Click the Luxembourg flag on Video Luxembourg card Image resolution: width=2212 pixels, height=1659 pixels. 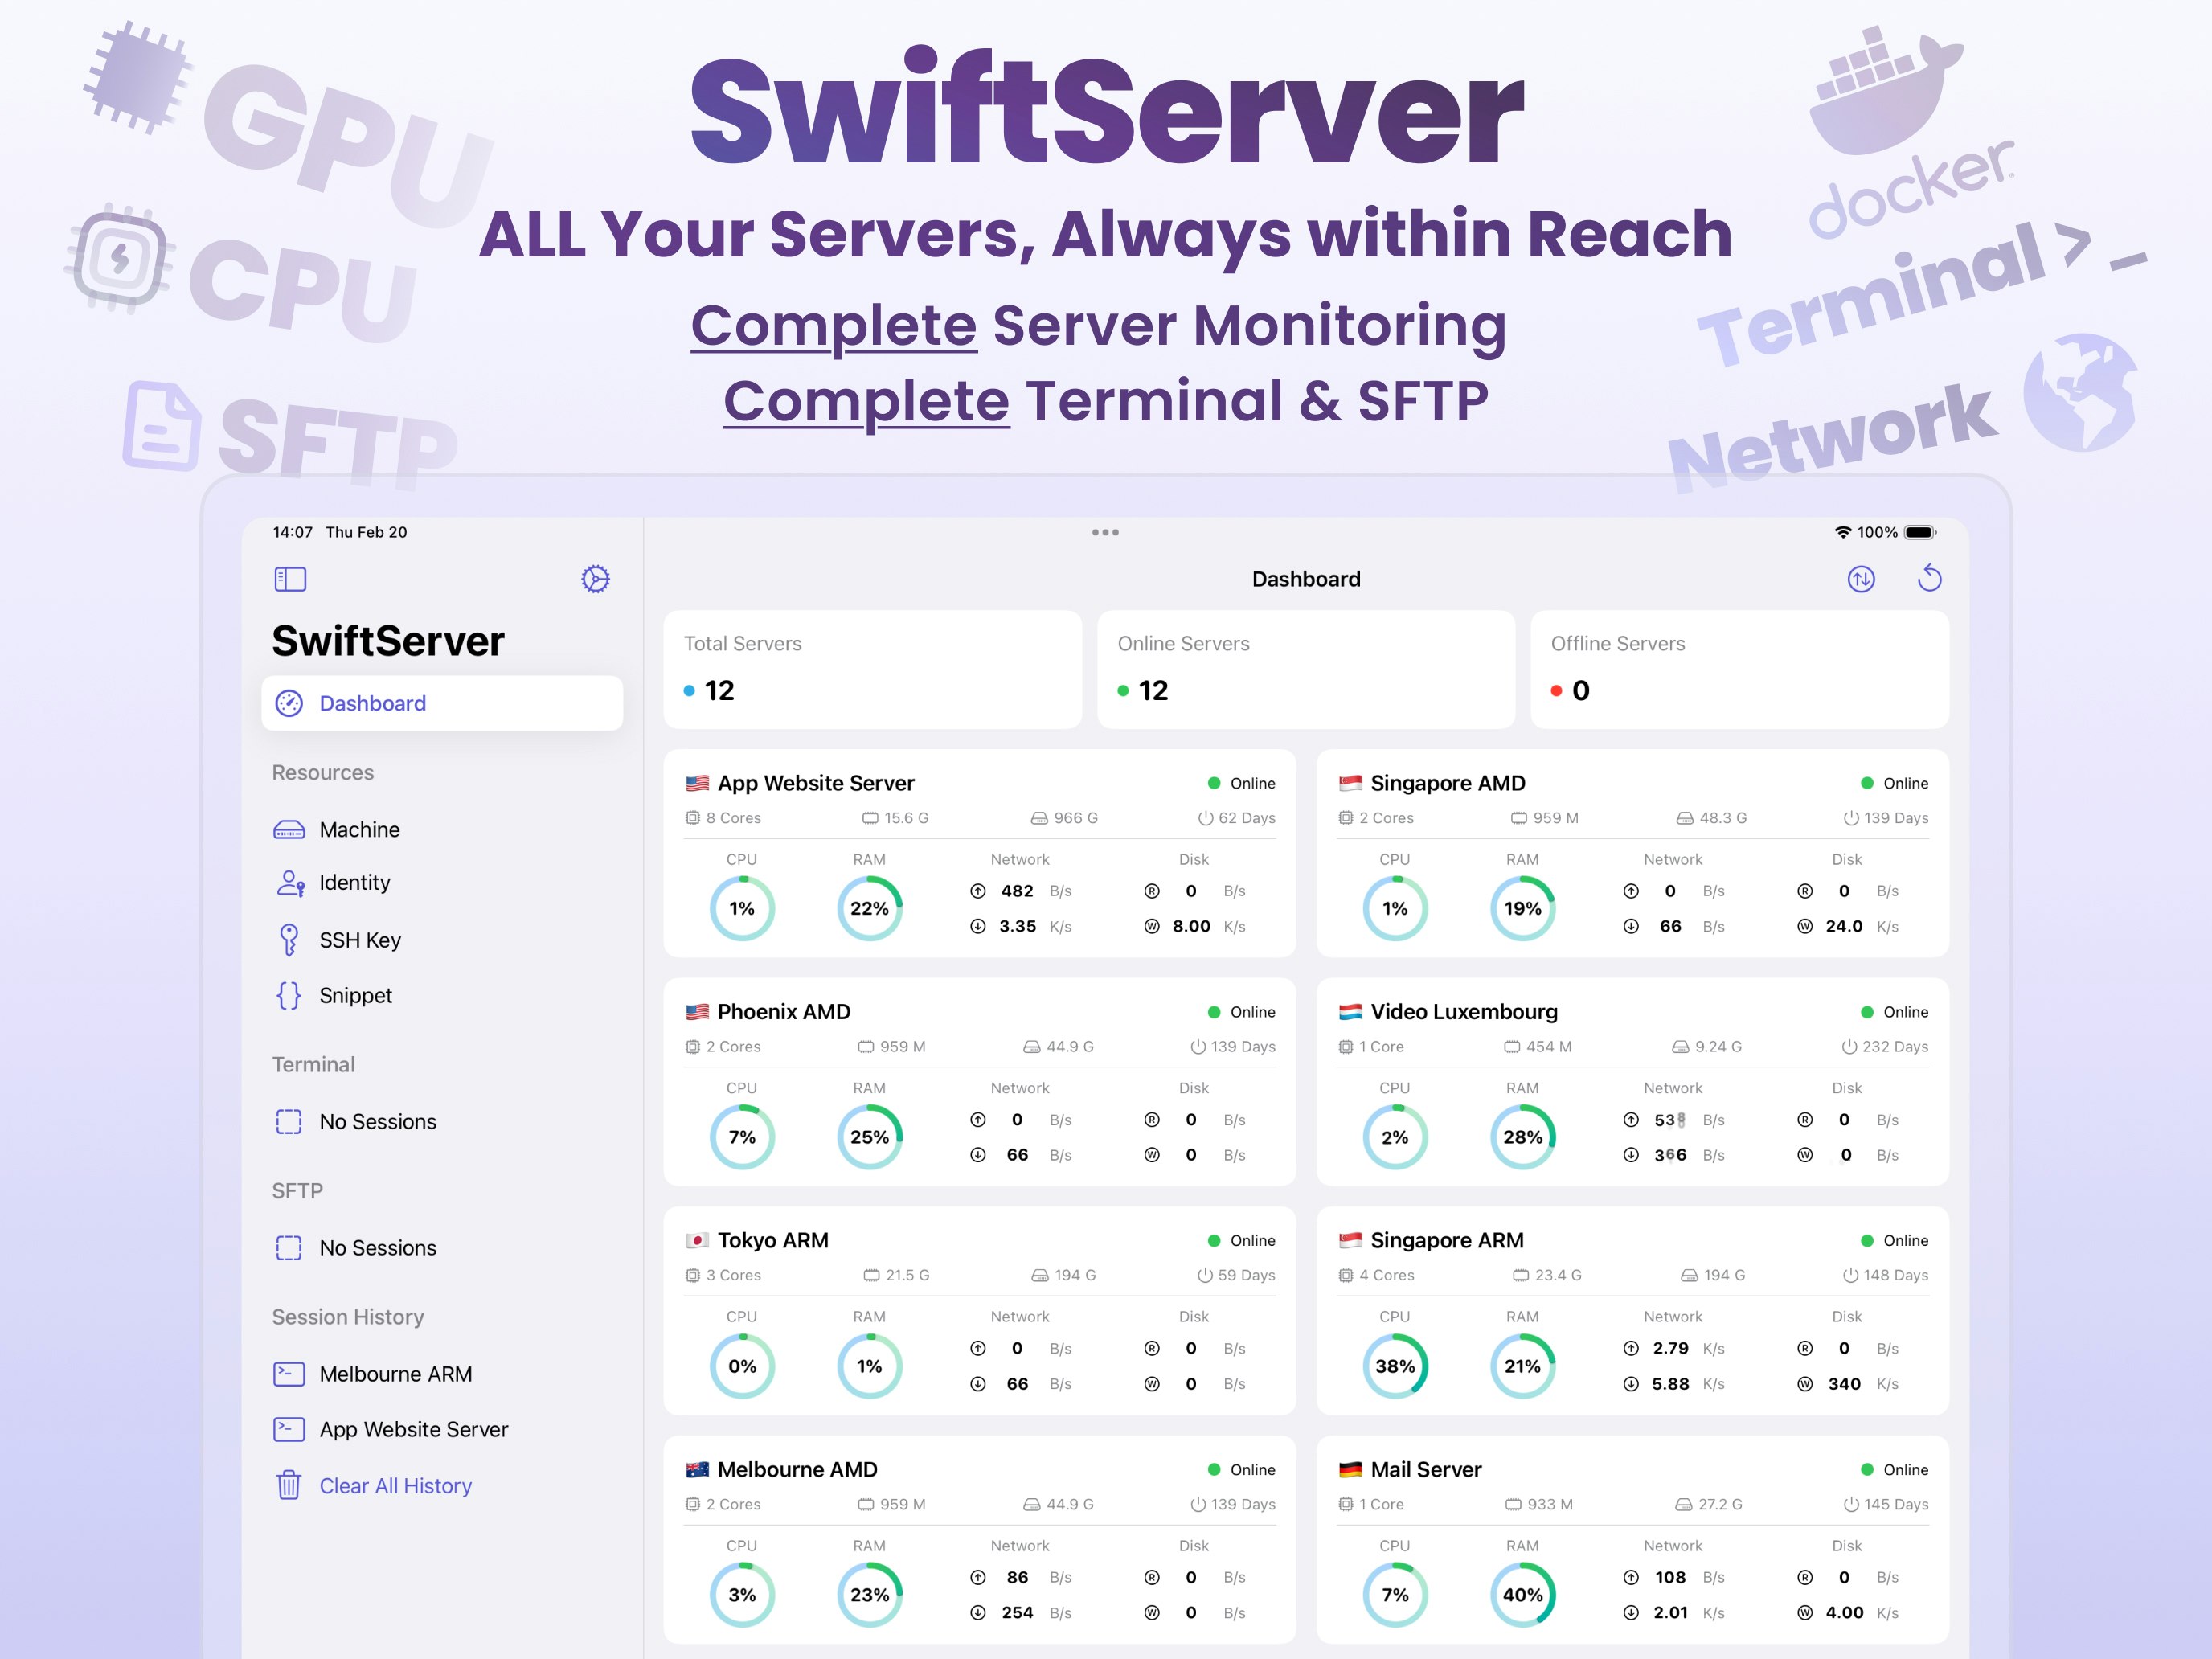(x=1350, y=1012)
